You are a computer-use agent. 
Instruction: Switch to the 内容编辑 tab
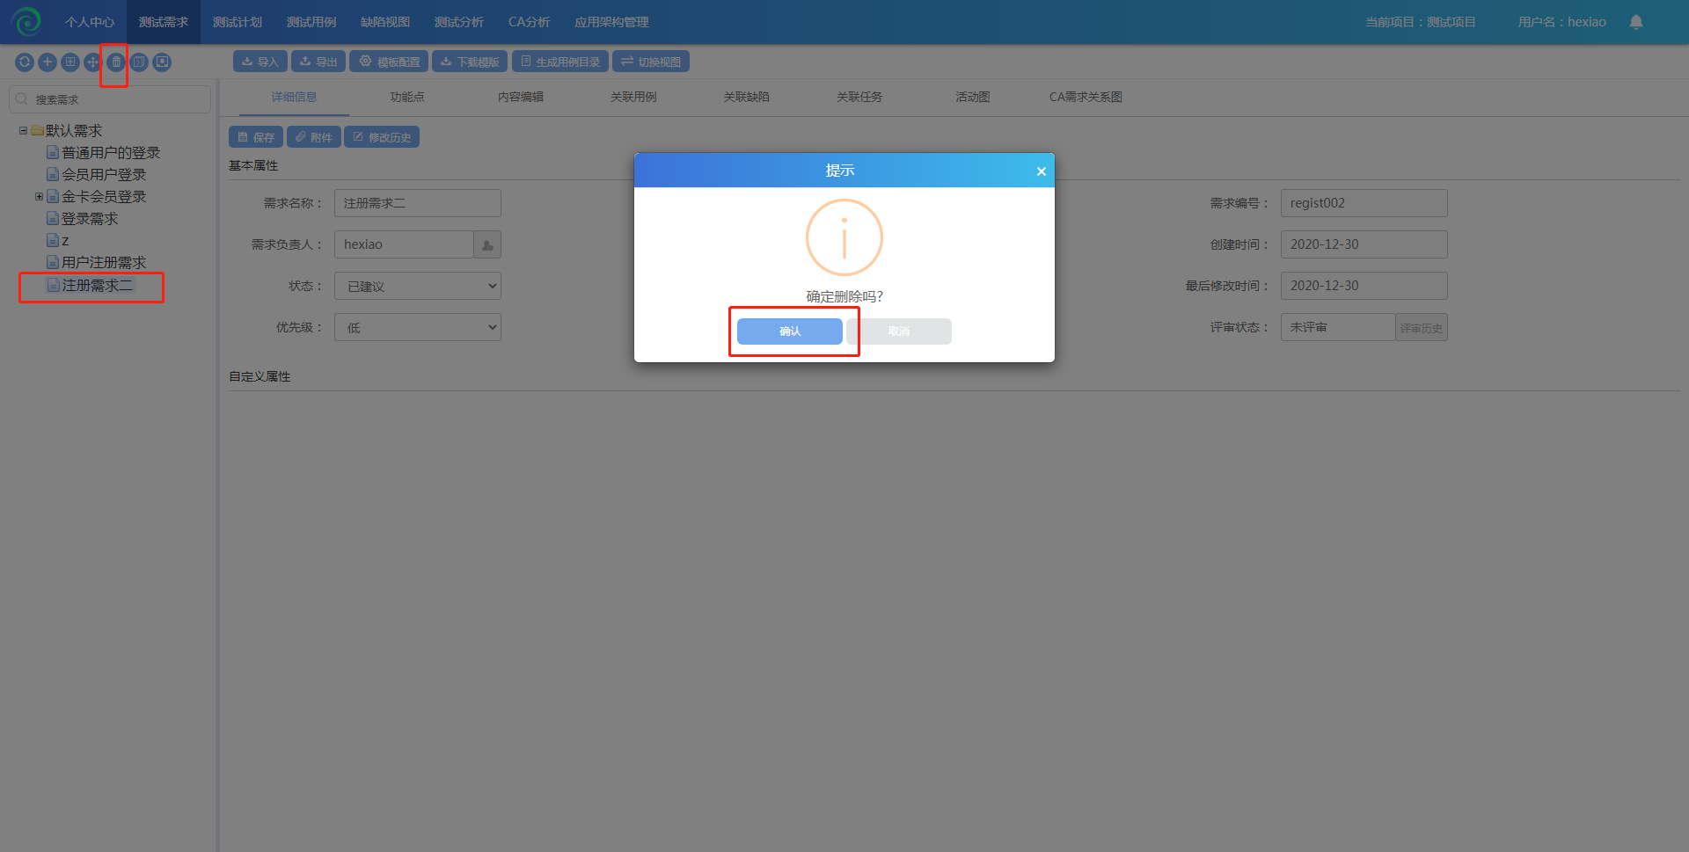[x=521, y=97]
